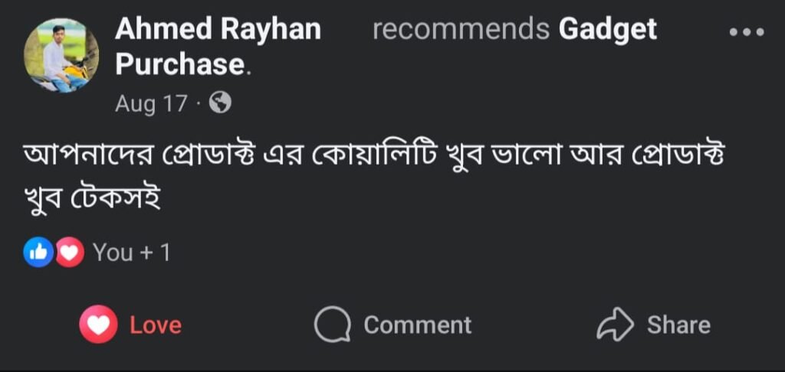Click the speech bubble Comment icon

tap(333, 325)
